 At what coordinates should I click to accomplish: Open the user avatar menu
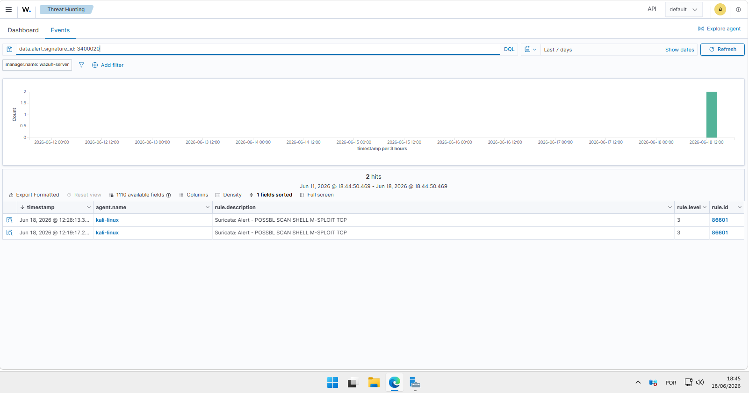tap(720, 9)
